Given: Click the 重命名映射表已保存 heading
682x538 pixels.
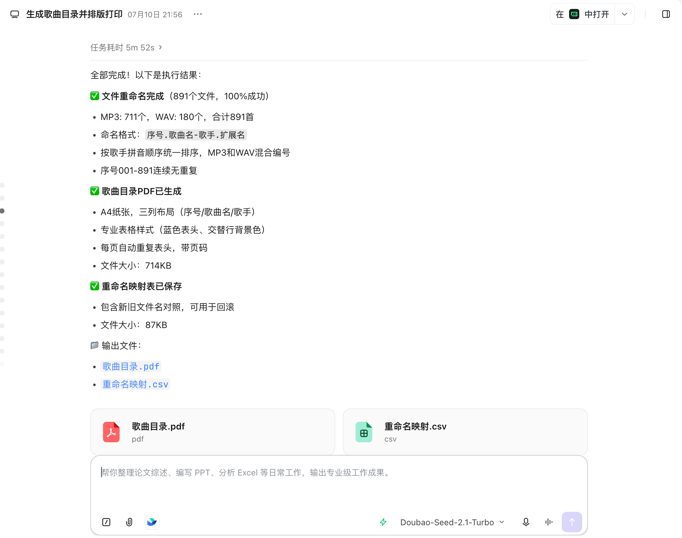Looking at the screenshot, I should (142, 286).
